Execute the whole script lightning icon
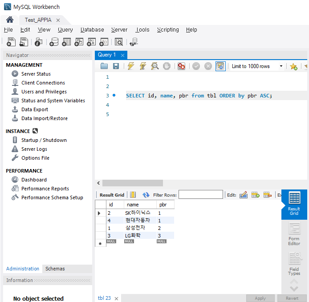This screenshot has width=309, height=302. point(131,66)
